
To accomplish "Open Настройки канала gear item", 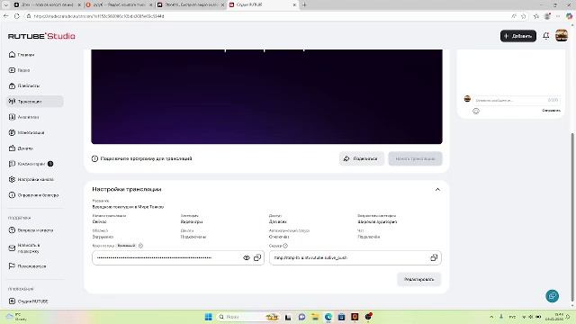I will click(31, 180).
